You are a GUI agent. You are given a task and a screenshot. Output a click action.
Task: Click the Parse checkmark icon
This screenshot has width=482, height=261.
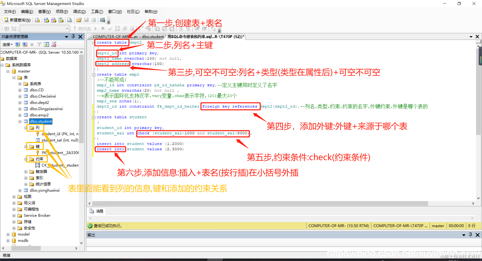pyautogui.click(x=110, y=29)
